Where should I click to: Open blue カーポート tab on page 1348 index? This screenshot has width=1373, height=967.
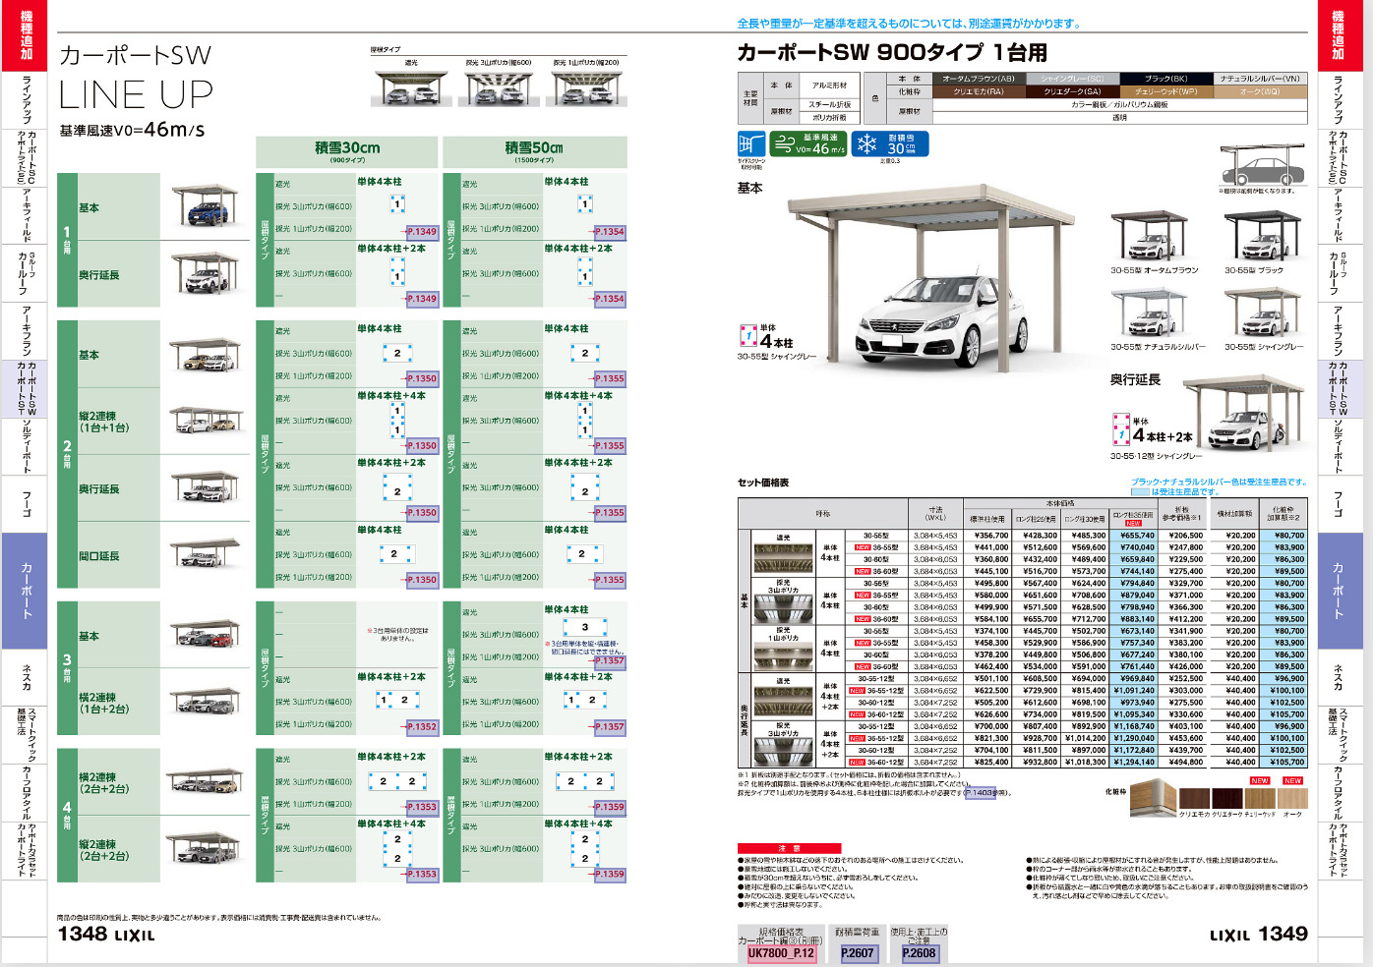point(26,592)
